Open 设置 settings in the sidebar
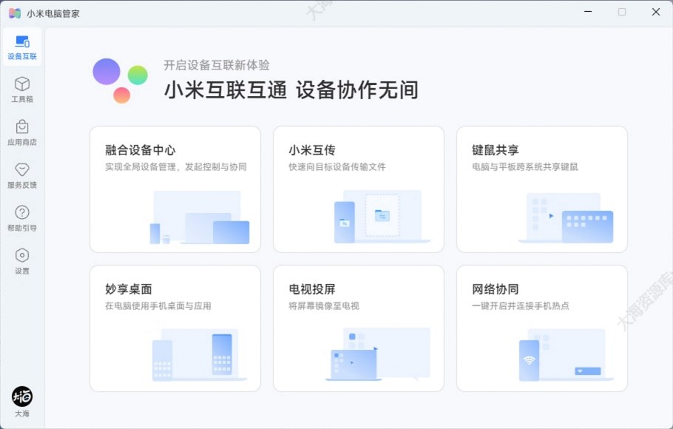 22,262
